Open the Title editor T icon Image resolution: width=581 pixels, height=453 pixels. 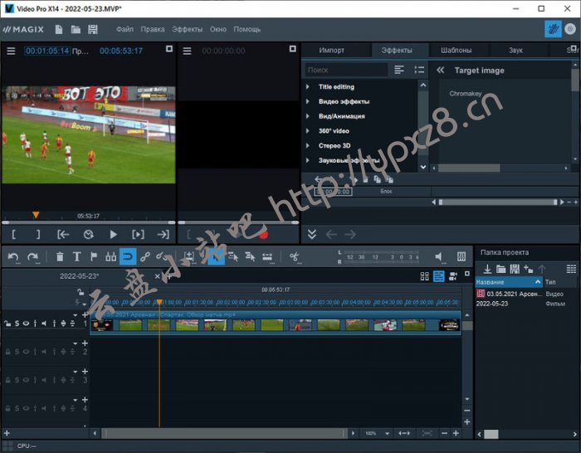click(76, 256)
